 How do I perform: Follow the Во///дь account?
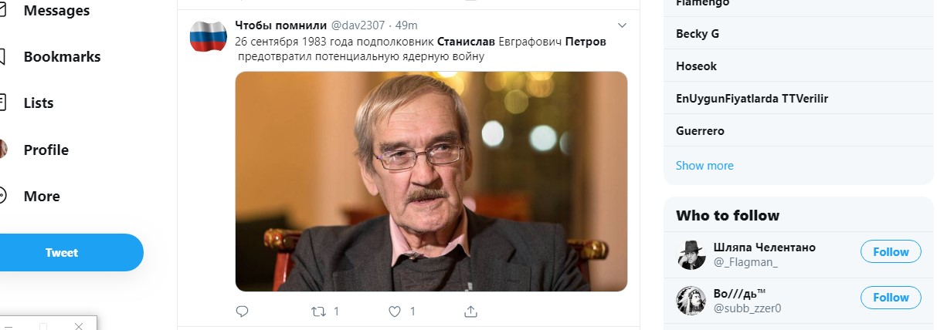point(891,298)
